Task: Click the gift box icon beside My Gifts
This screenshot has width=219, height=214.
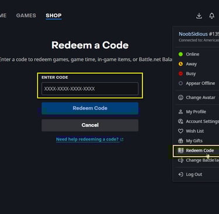Action: [180, 141]
